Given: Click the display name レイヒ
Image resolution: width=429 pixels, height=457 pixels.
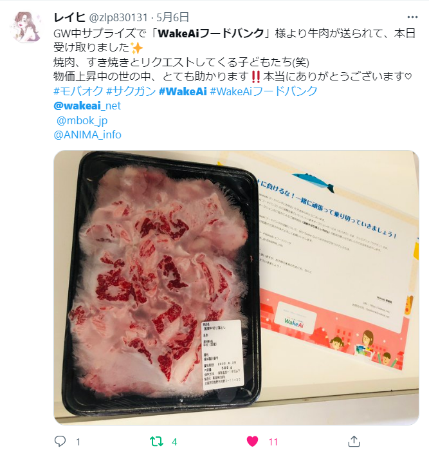Looking at the screenshot, I should coord(69,17).
